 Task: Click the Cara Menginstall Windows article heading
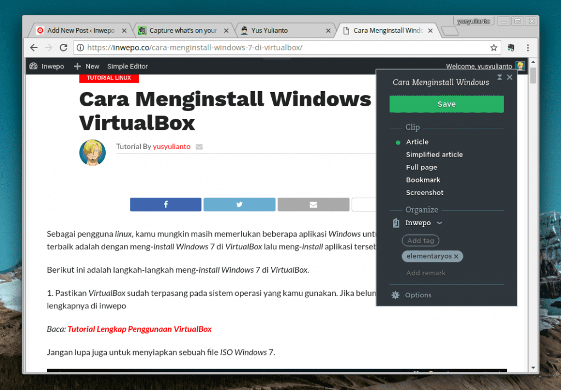click(225, 111)
